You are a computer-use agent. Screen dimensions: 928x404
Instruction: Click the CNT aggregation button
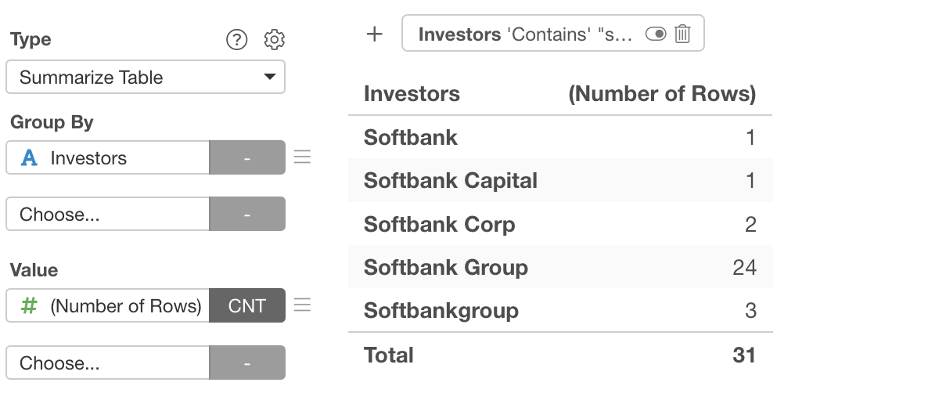point(247,305)
